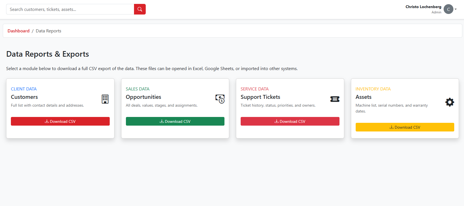Screen dimensions: 464x206
Task: Click the ticket icon on Support Tickets card
Action: 335,99
